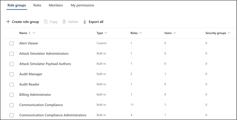Viewport: 237px width, 120px height.
Task: Check the Communication Compliance Administrators checkbox
Action: pyautogui.click(x=12, y=115)
